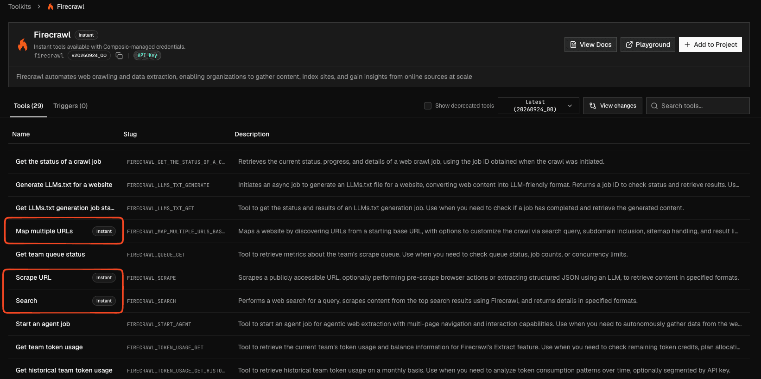The image size is (761, 379).
Task: Click the Firecrawl flame logo in header card
Action: pos(22,45)
